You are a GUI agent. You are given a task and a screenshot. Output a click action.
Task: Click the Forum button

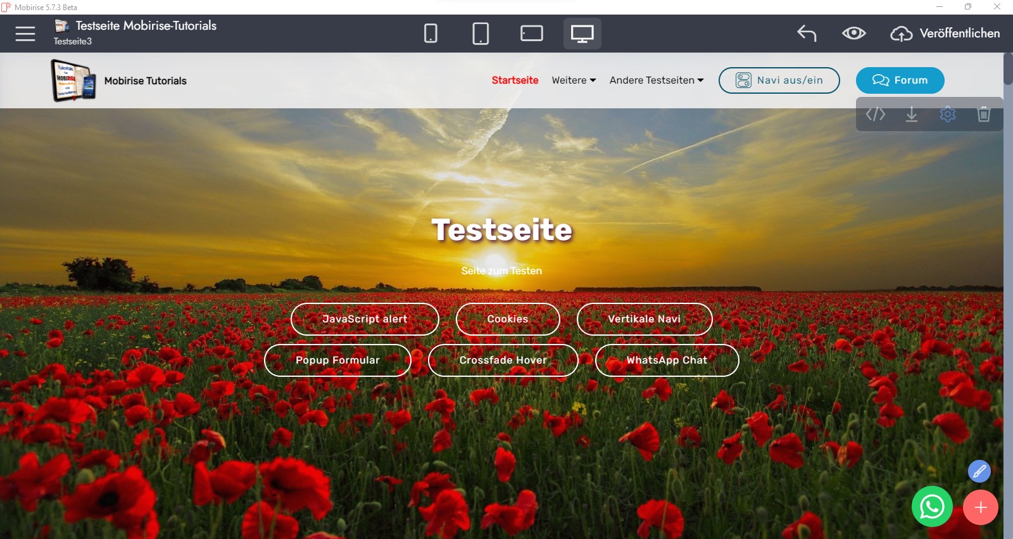click(x=900, y=80)
